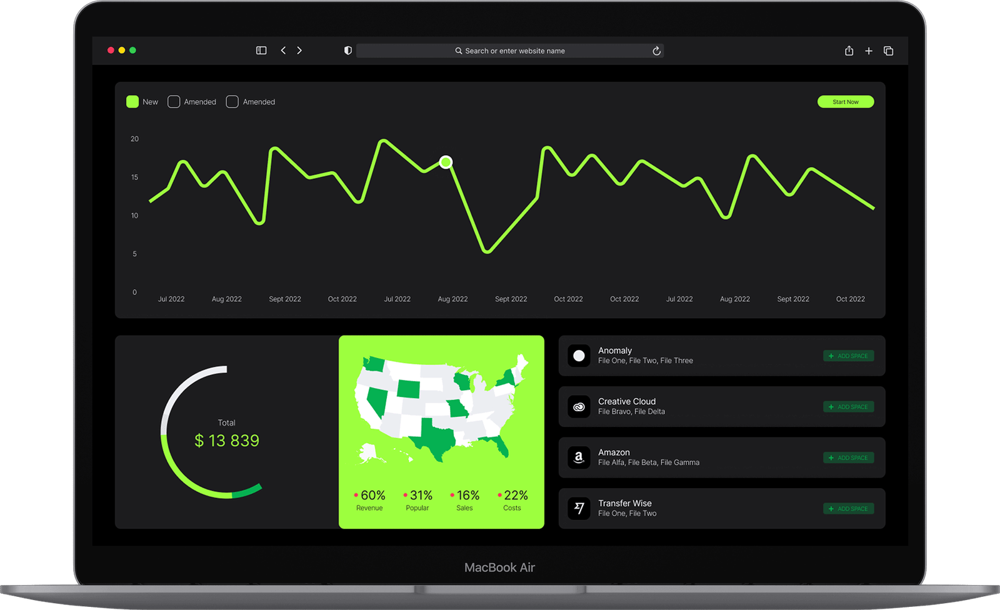Image resolution: width=1000 pixels, height=610 pixels.
Task: Enable the second Amended checkbox
Action: pos(232,102)
